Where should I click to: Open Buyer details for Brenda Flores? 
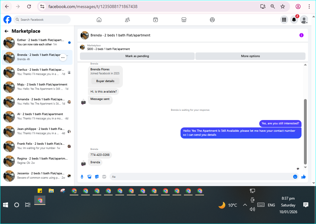[105, 81]
